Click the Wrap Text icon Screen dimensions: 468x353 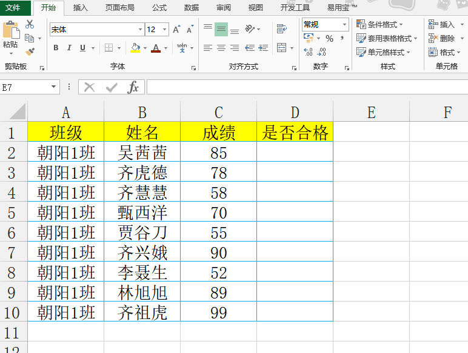pyautogui.click(x=282, y=29)
